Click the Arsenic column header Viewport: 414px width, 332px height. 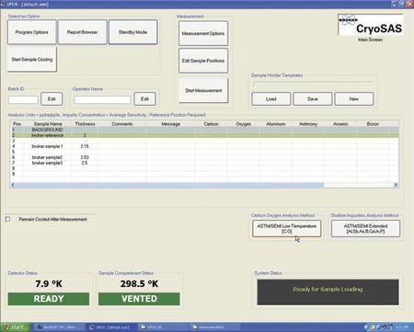click(x=340, y=124)
